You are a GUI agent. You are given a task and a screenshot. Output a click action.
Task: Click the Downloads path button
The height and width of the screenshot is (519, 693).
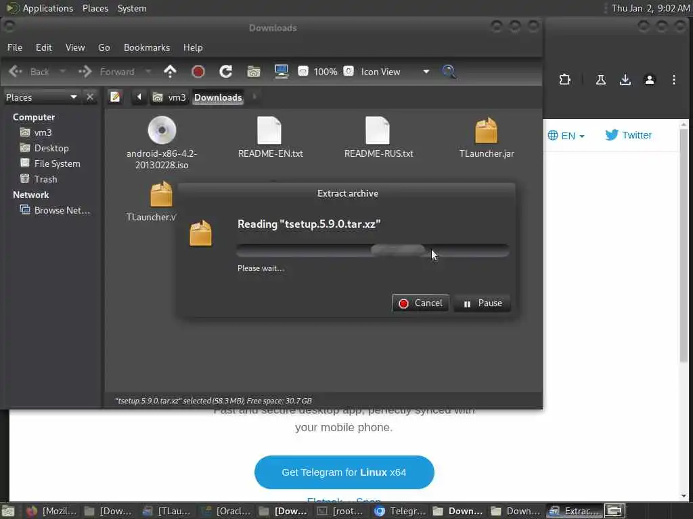tap(218, 97)
